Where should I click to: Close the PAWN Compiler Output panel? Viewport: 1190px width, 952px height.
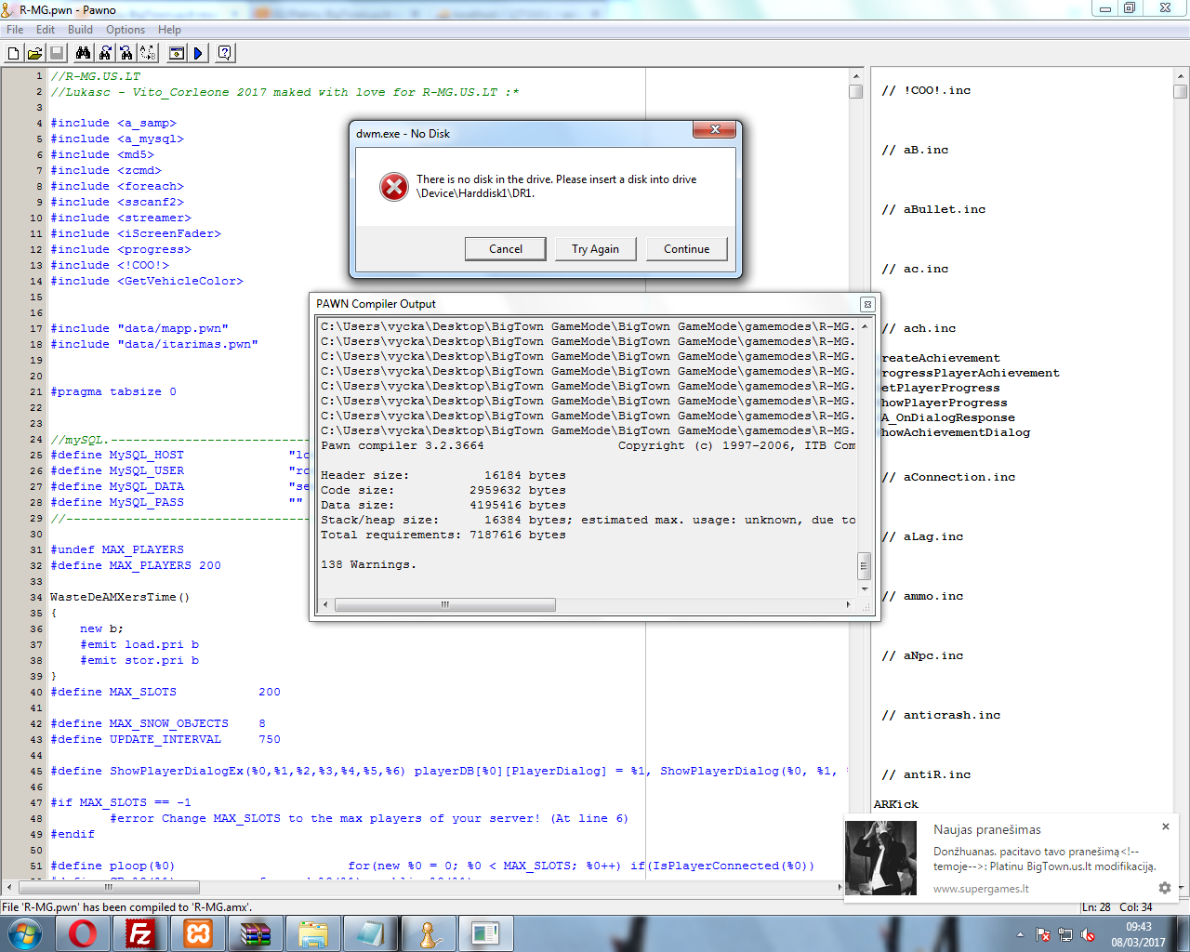(x=866, y=304)
